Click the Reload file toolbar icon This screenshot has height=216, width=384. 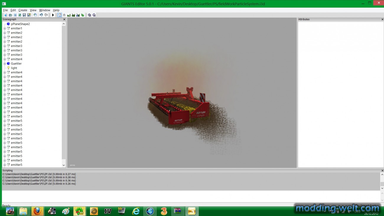20,15
